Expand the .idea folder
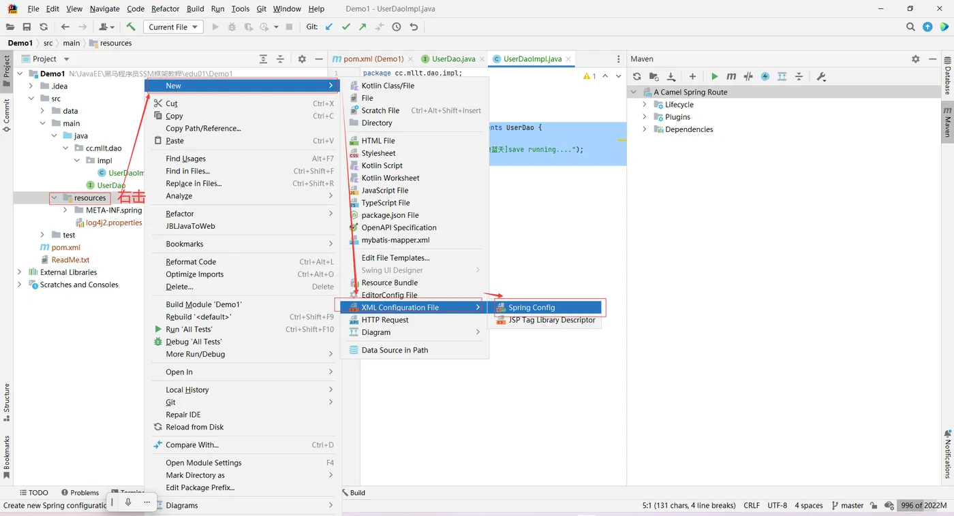954x516 pixels. tap(31, 86)
